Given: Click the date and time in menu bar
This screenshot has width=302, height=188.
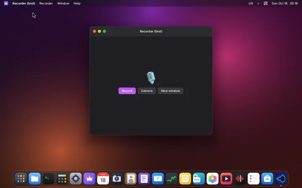Looking at the screenshot, I should (x=285, y=3).
